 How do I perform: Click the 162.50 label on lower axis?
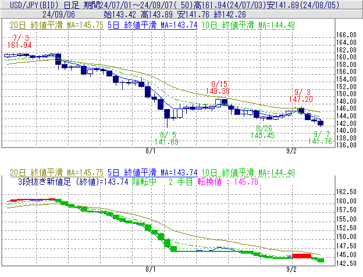coord(346,192)
